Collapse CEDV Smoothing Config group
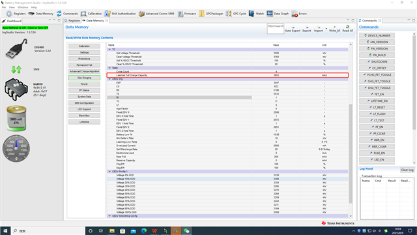The width and height of the screenshot is (417, 235). pyautogui.click(x=109, y=216)
